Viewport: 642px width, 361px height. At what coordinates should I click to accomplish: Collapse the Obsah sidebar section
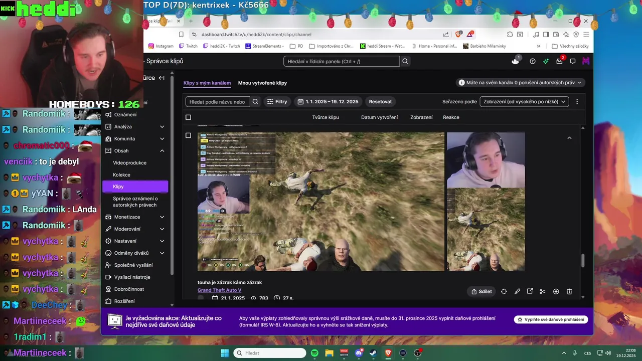(x=162, y=151)
